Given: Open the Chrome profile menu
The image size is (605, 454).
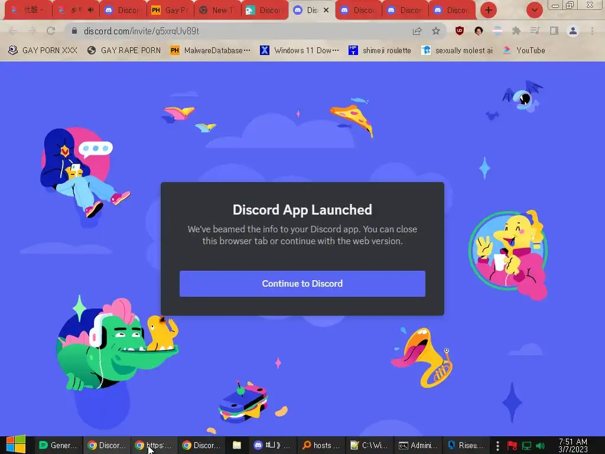Looking at the screenshot, I should click(573, 31).
